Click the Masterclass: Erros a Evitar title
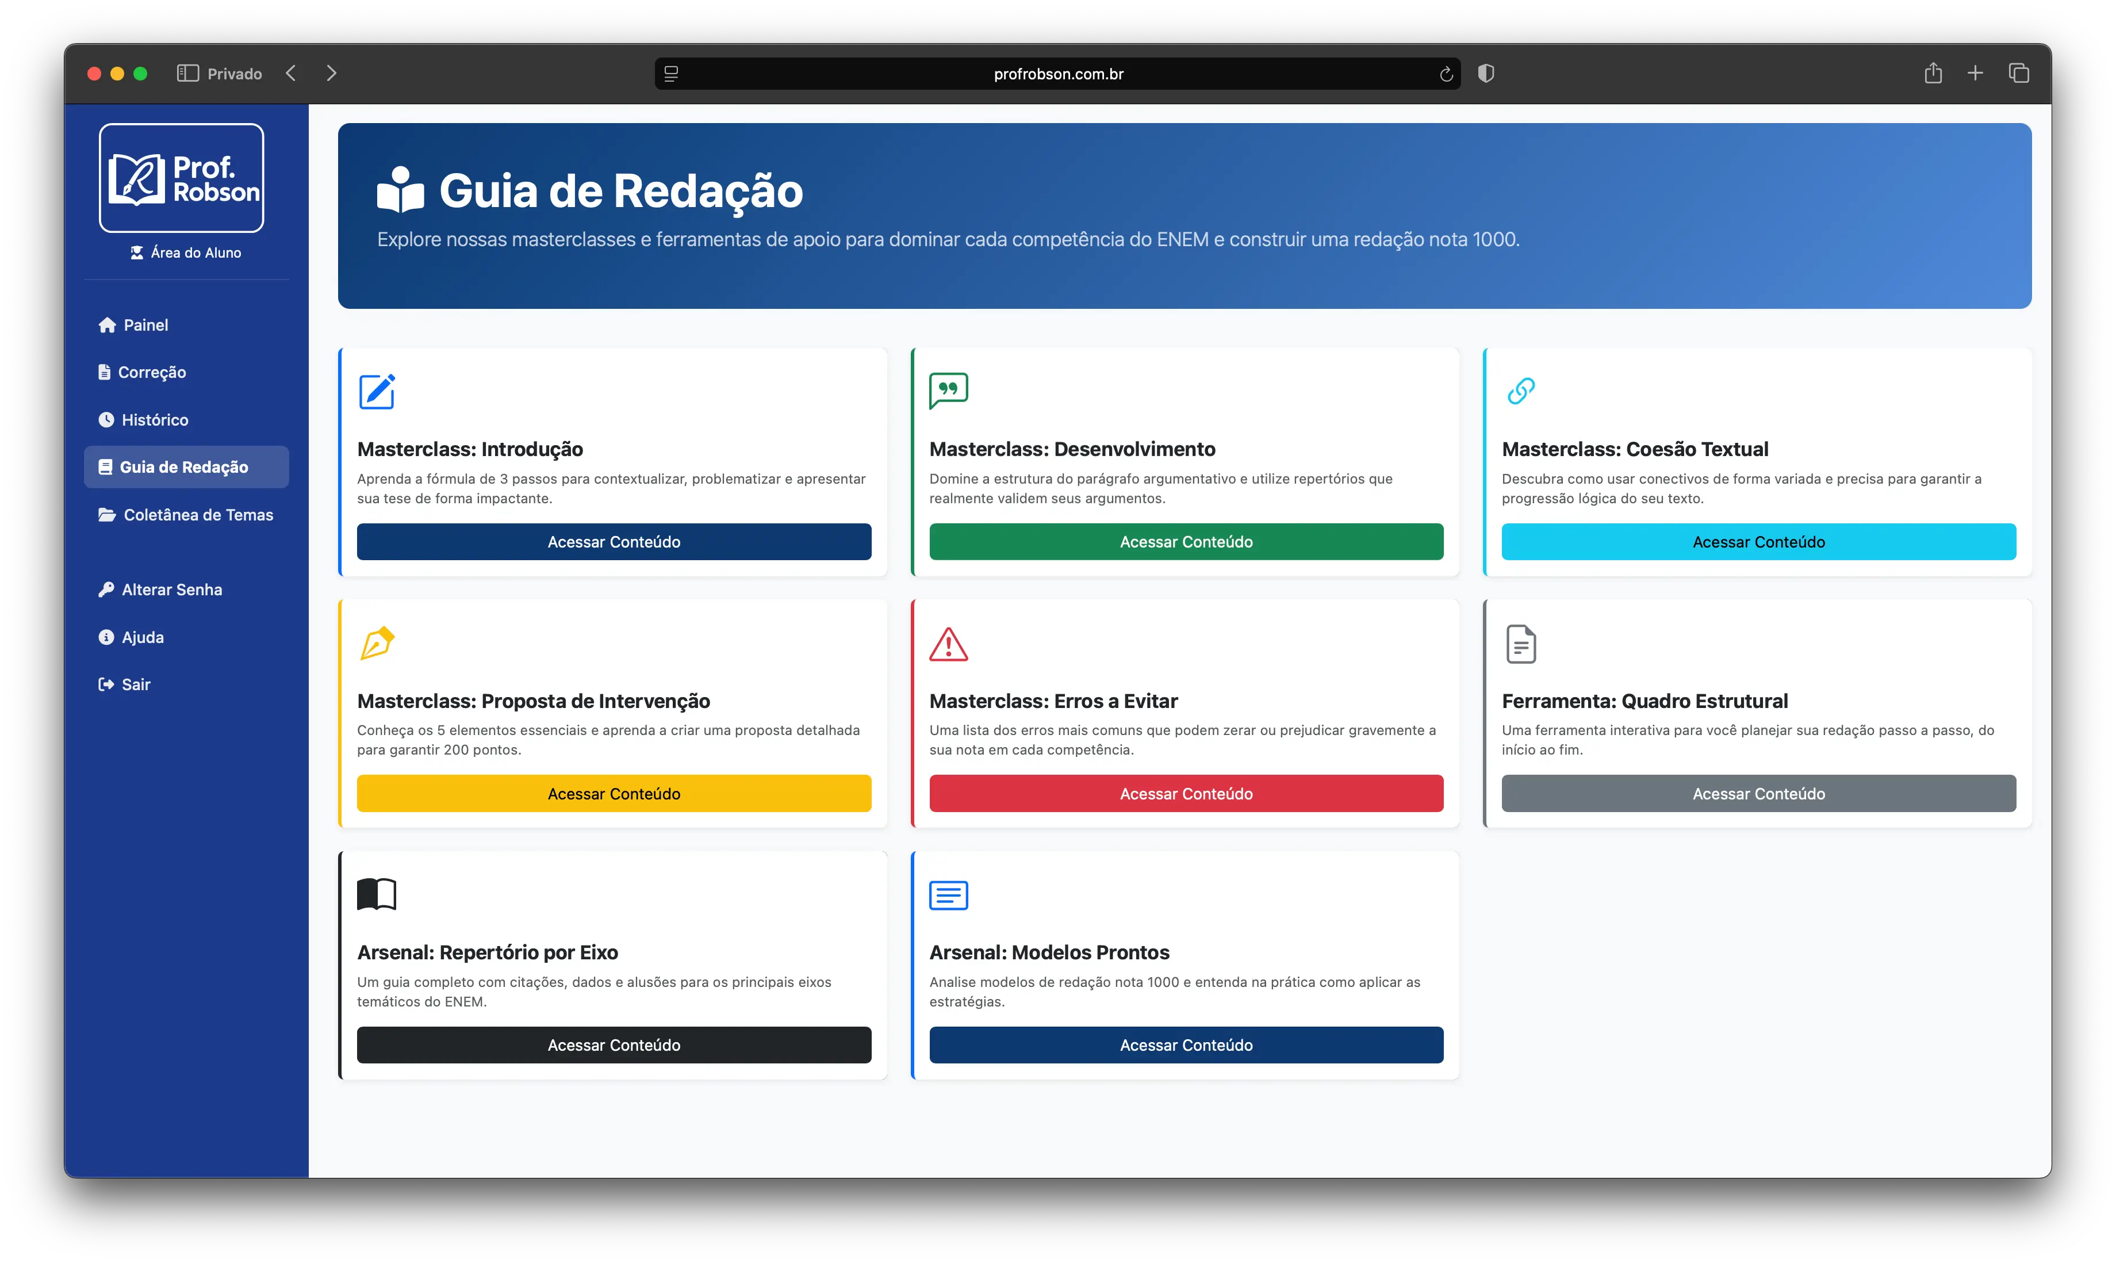 (1053, 701)
